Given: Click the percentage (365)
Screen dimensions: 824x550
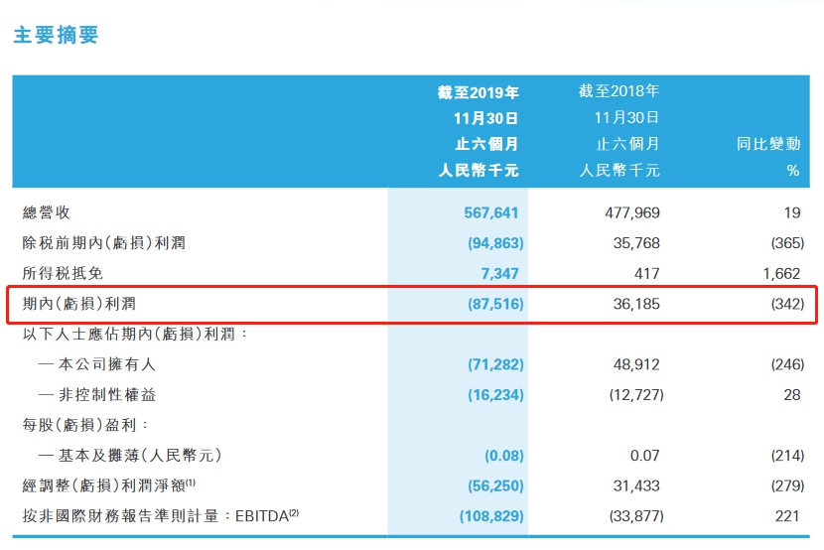Looking at the screenshot, I should point(787,243).
